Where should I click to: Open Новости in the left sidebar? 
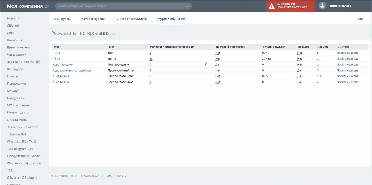pyautogui.click(x=13, y=18)
